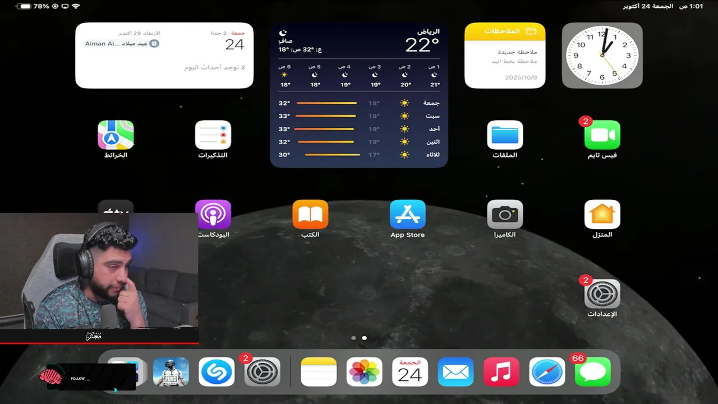Open the Notes app in the dock
The image size is (718, 404).
coord(319,371)
